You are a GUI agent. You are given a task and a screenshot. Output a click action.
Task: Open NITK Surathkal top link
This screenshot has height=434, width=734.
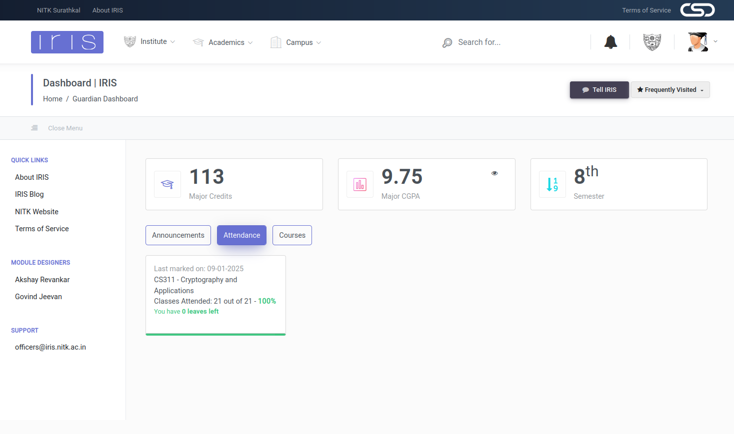[58, 10]
